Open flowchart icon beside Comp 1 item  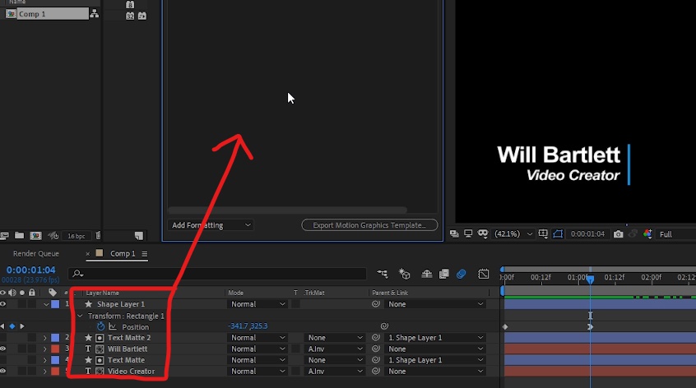pyautogui.click(x=94, y=14)
